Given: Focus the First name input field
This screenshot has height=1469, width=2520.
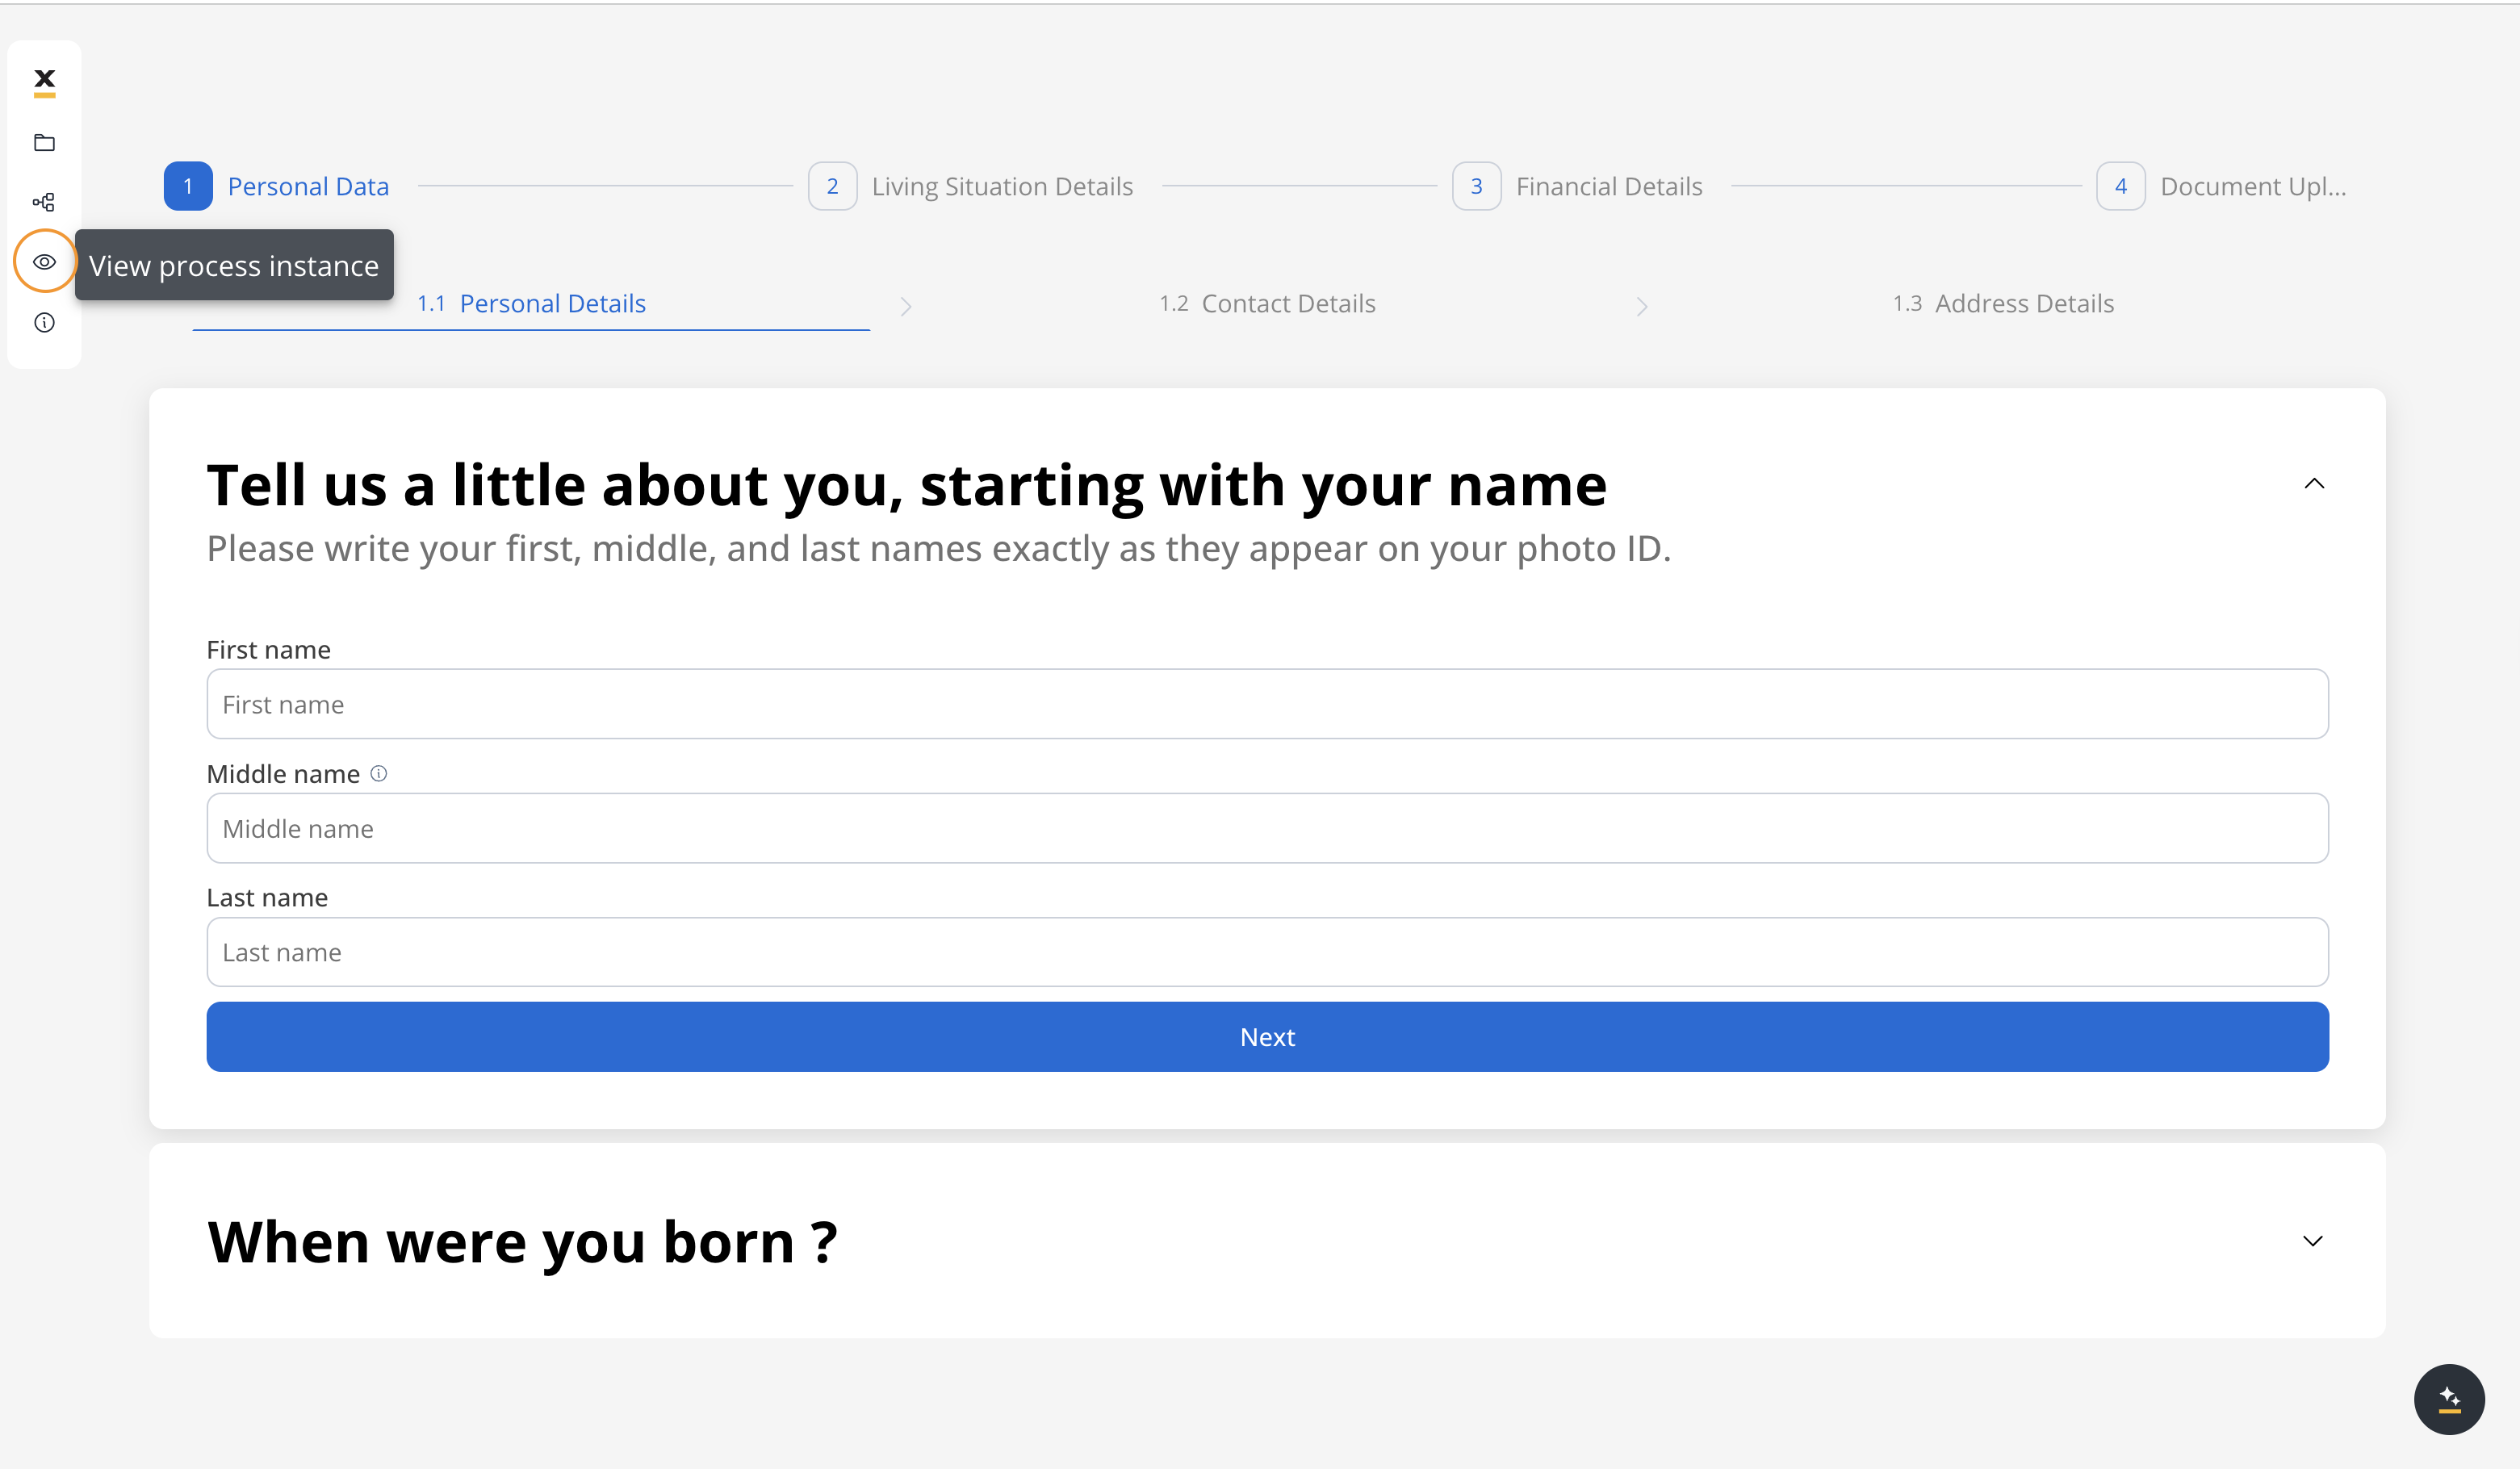Looking at the screenshot, I should coord(1266,704).
